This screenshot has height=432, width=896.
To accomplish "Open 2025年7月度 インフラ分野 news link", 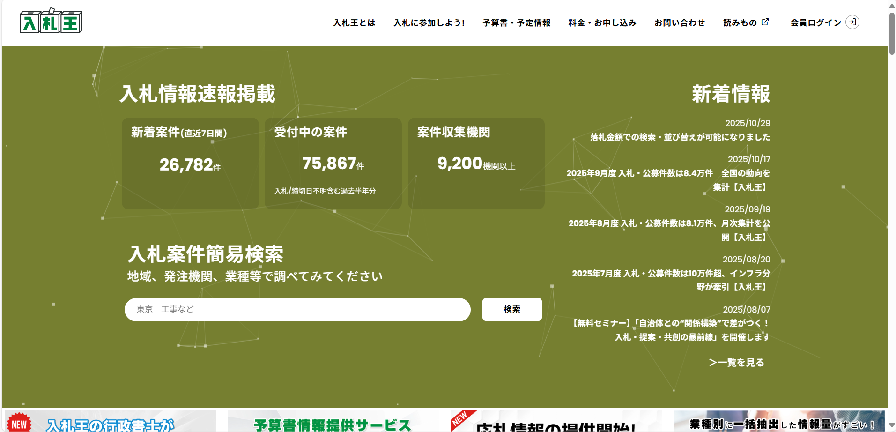I will (x=671, y=280).
